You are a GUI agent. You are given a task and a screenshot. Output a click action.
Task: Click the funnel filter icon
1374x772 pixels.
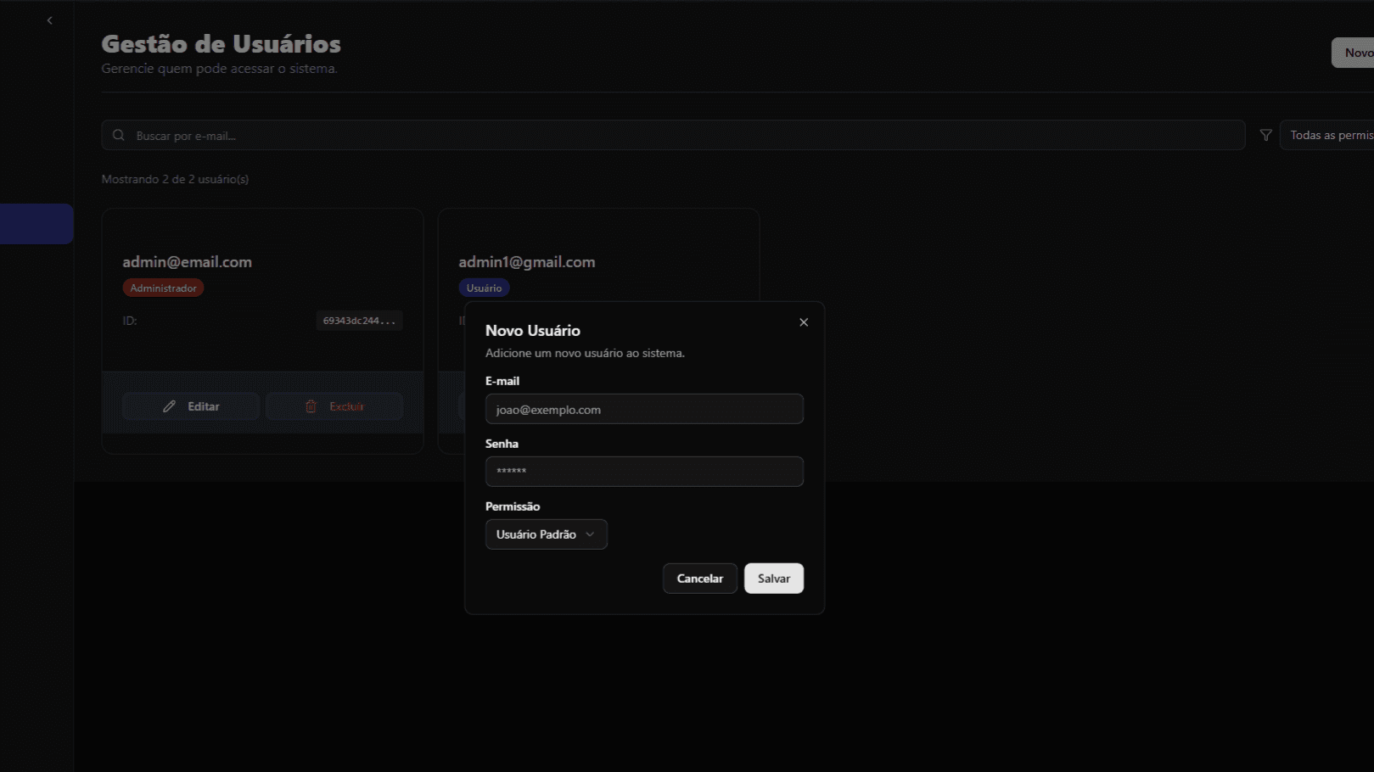tap(1265, 136)
